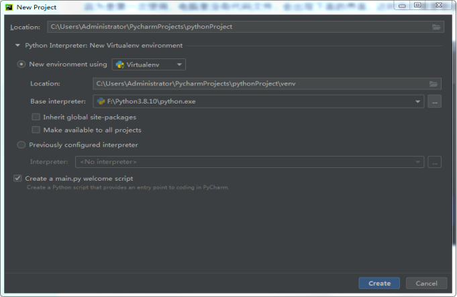
Task: Click the Python icon next to F:\Python3.8.10\python.exe
Action: click(x=101, y=101)
